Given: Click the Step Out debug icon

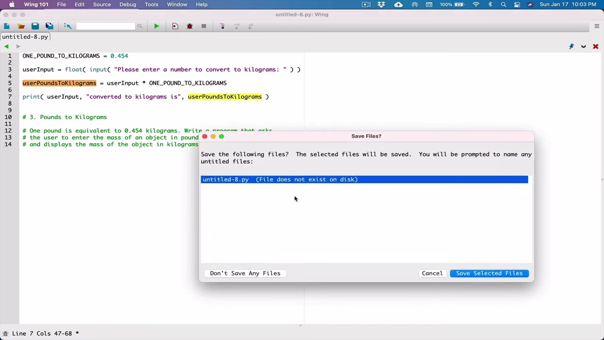Looking at the screenshot, I should pos(251,26).
